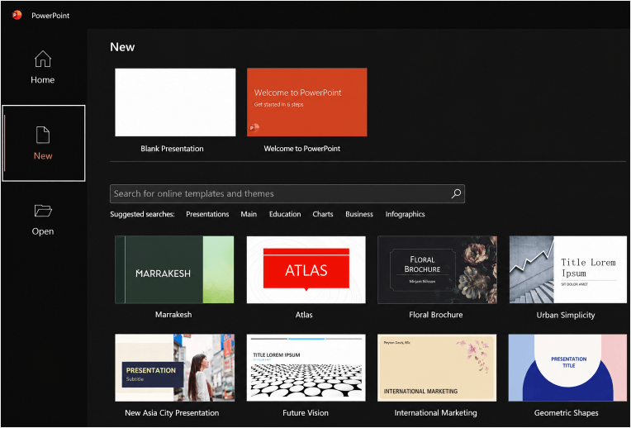Click the Blank Presentation caption text
The image size is (631, 428).
coord(172,149)
